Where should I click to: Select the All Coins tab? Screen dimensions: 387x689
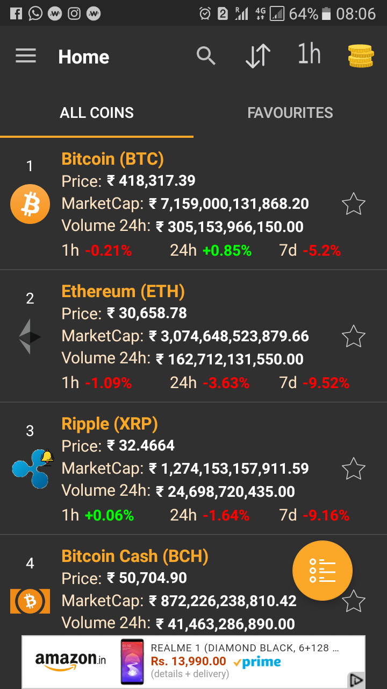pyautogui.click(x=97, y=113)
